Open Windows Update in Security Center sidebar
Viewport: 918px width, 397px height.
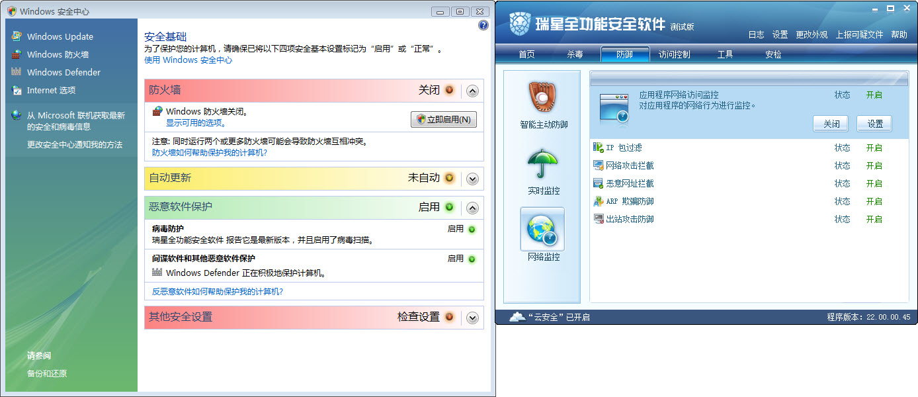pyautogui.click(x=60, y=36)
